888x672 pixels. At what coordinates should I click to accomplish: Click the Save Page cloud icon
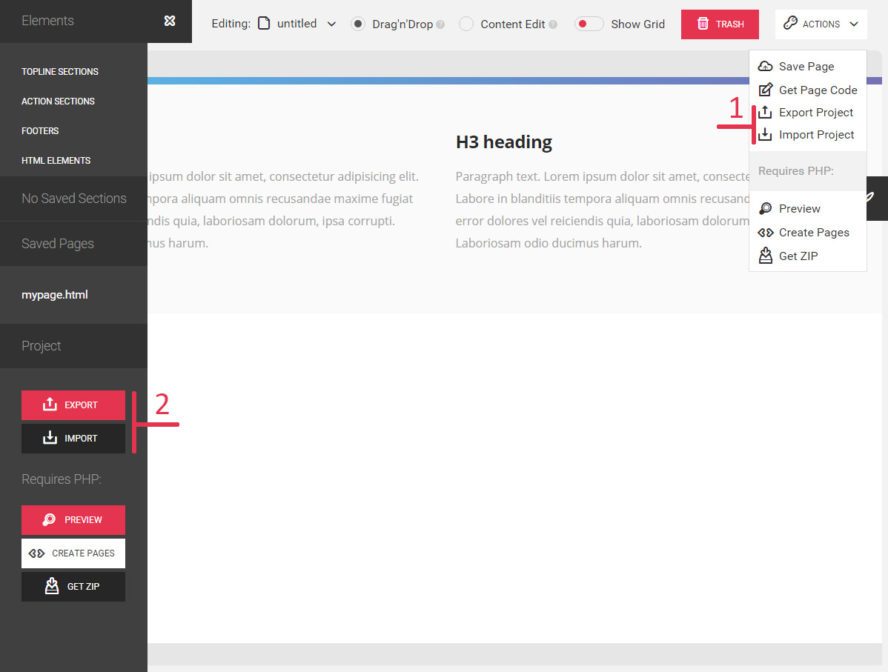coord(766,67)
